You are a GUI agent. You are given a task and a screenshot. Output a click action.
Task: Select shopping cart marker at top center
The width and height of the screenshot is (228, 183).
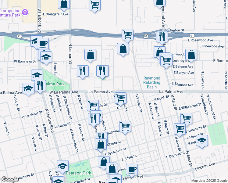pyautogui.click(x=94, y=5)
